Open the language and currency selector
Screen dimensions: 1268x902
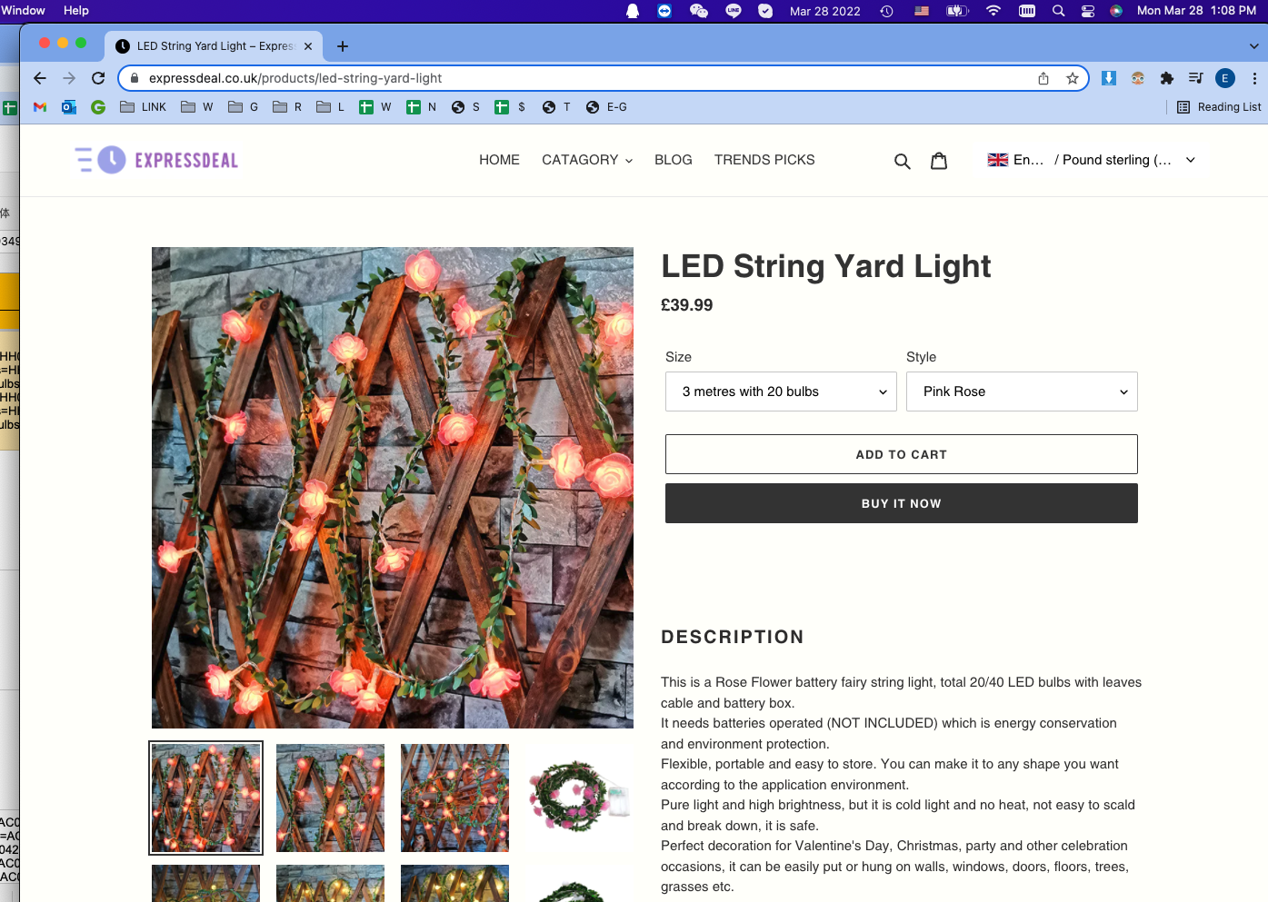[x=1092, y=160]
